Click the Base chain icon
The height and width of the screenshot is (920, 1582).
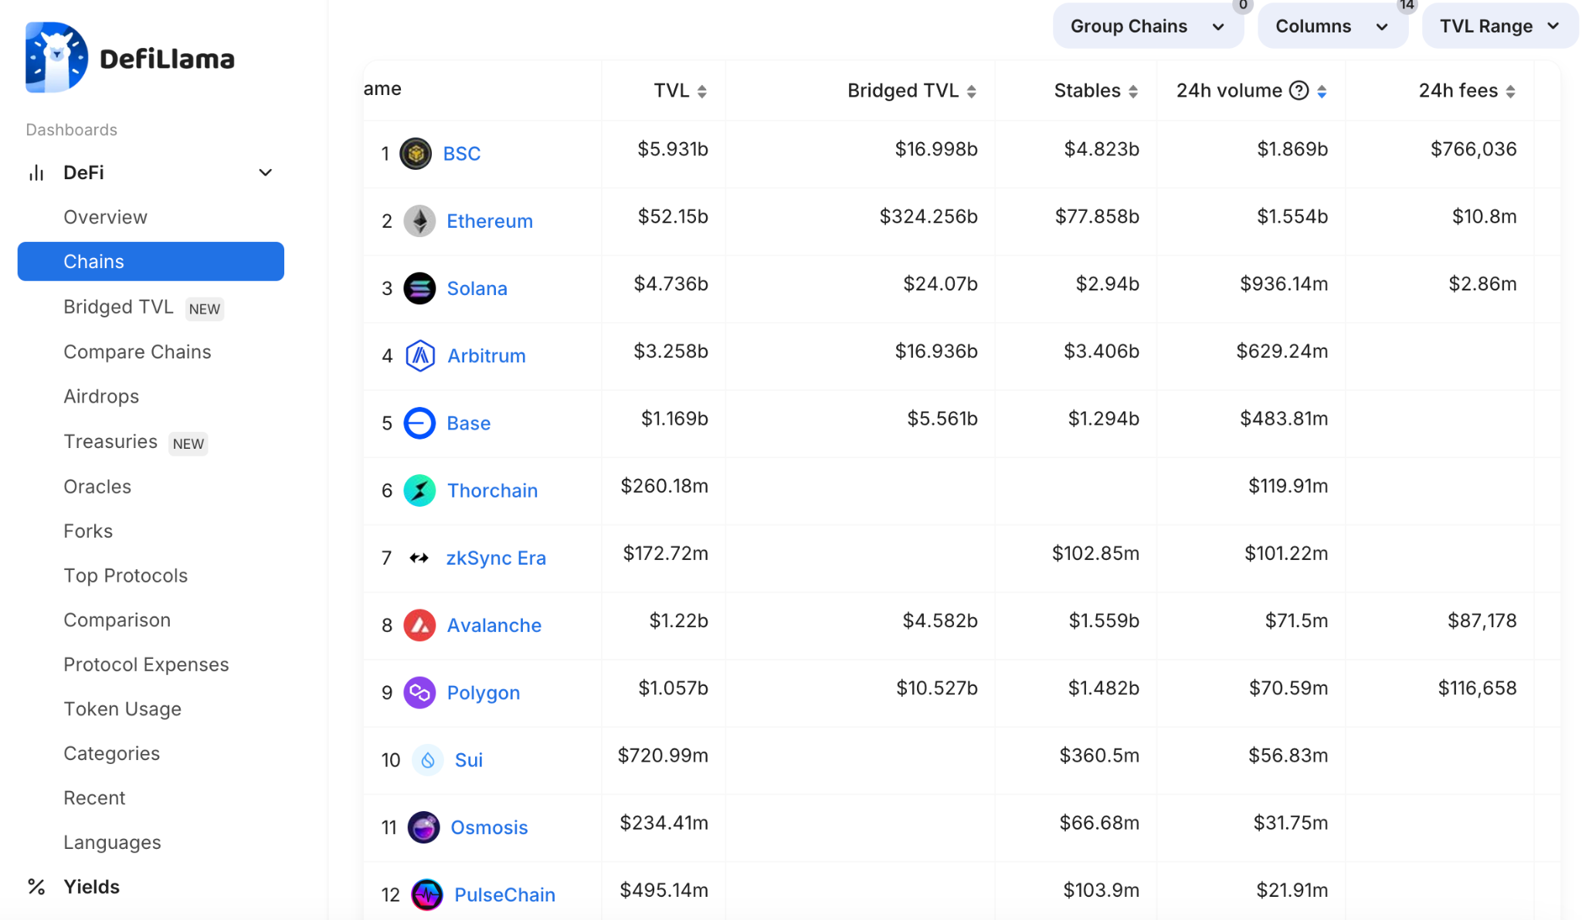pyautogui.click(x=419, y=423)
